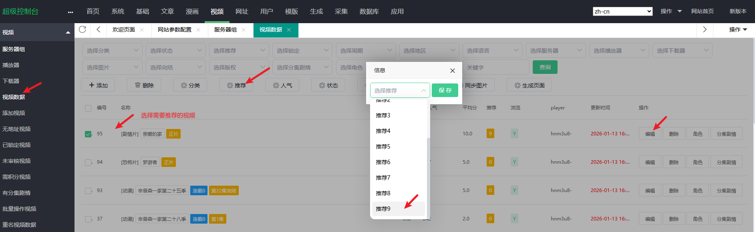The image size is (755, 232).
Task: Uncheck the checkbox for video 95
Action: tap(88, 134)
